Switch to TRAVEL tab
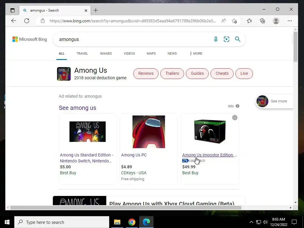Image resolution: width=304 pixels, height=228 pixels. pos(82,53)
